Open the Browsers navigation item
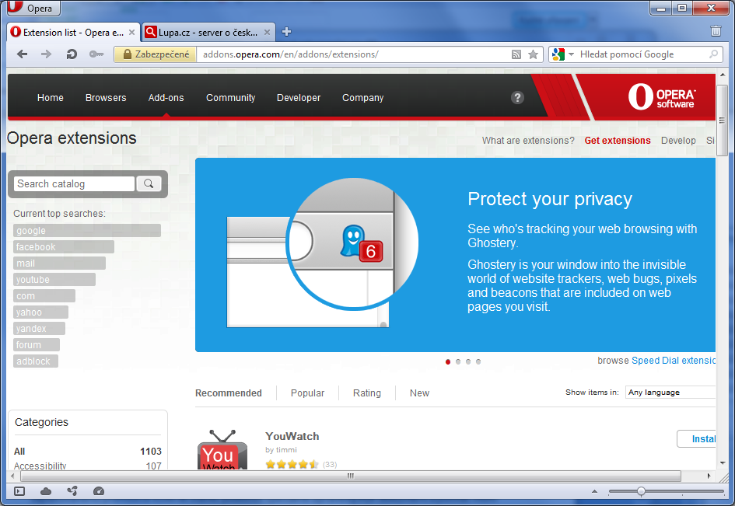735x506 pixels. [106, 97]
